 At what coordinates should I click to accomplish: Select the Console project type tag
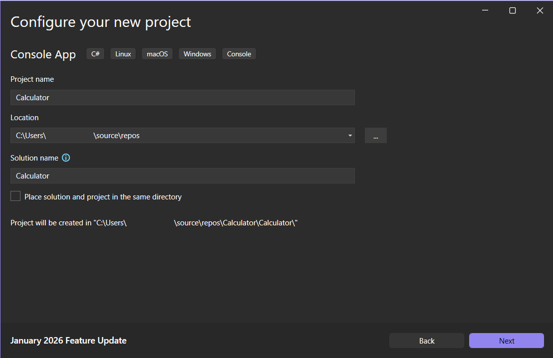[x=239, y=53]
